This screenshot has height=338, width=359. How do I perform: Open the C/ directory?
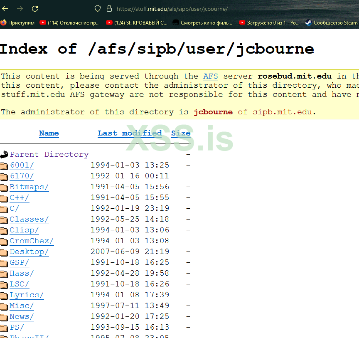pyautogui.click(x=15, y=209)
